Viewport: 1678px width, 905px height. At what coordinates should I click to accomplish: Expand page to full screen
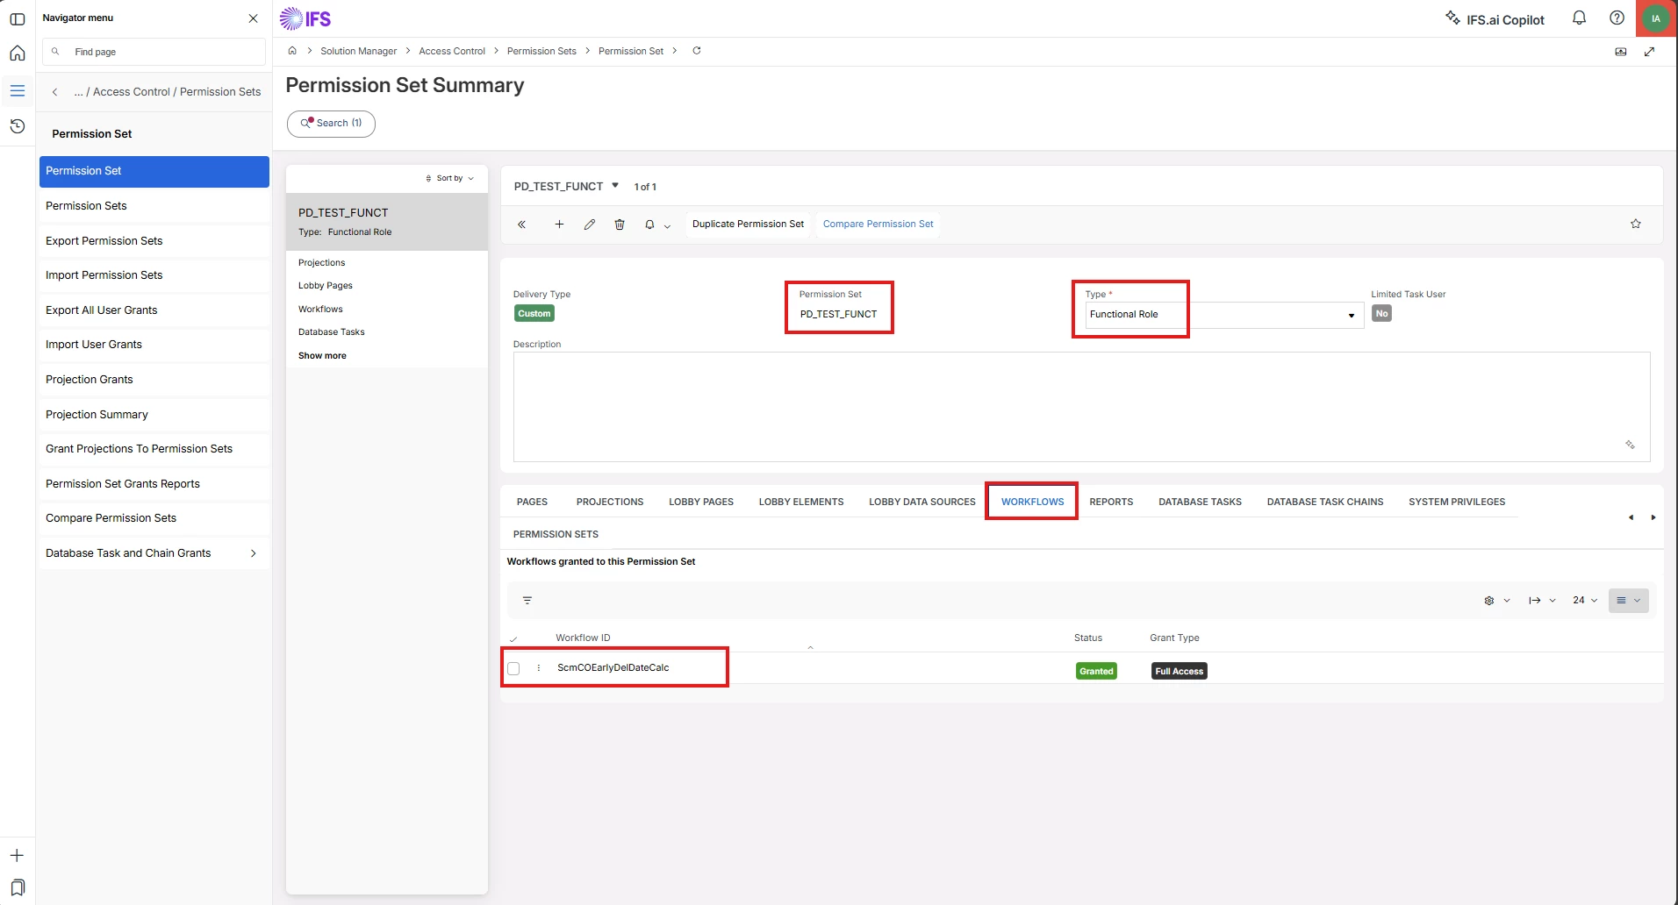(1649, 52)
